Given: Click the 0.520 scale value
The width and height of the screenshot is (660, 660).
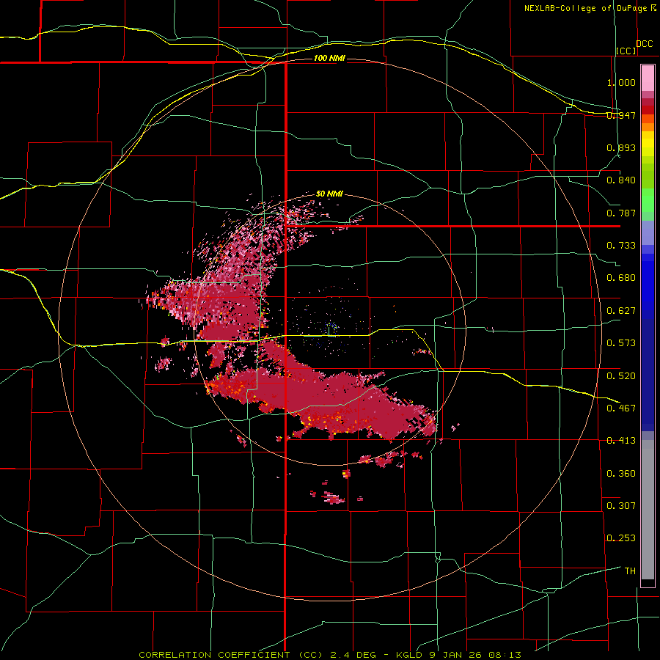Looking at the screenshot, I should (621, 375).
